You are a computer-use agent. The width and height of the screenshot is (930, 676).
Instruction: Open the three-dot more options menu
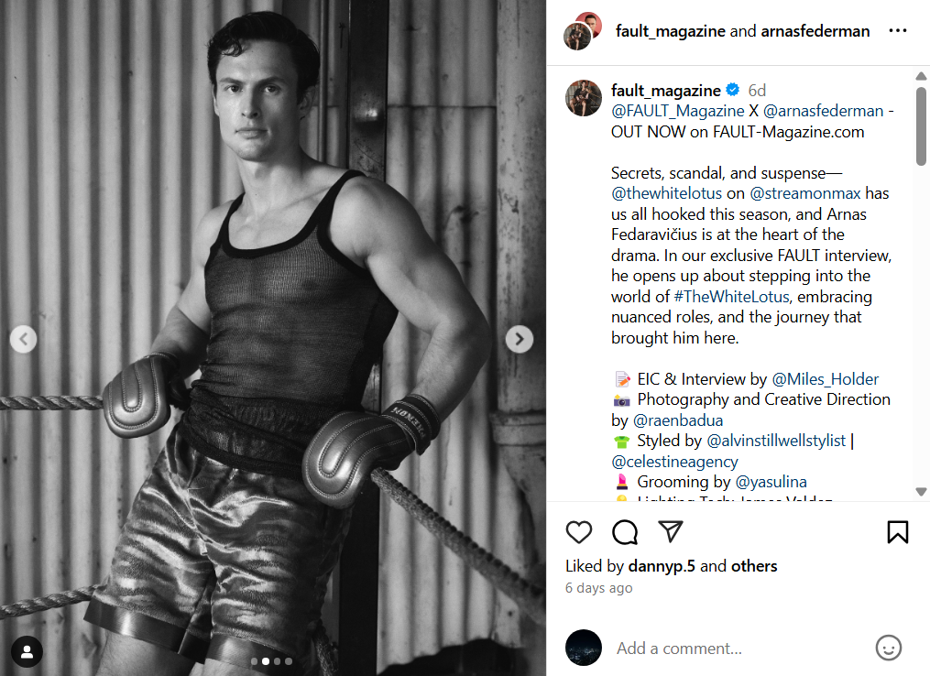(897, 31)
